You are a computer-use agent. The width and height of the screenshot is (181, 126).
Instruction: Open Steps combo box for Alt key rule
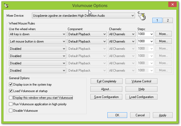click(146, 34)
